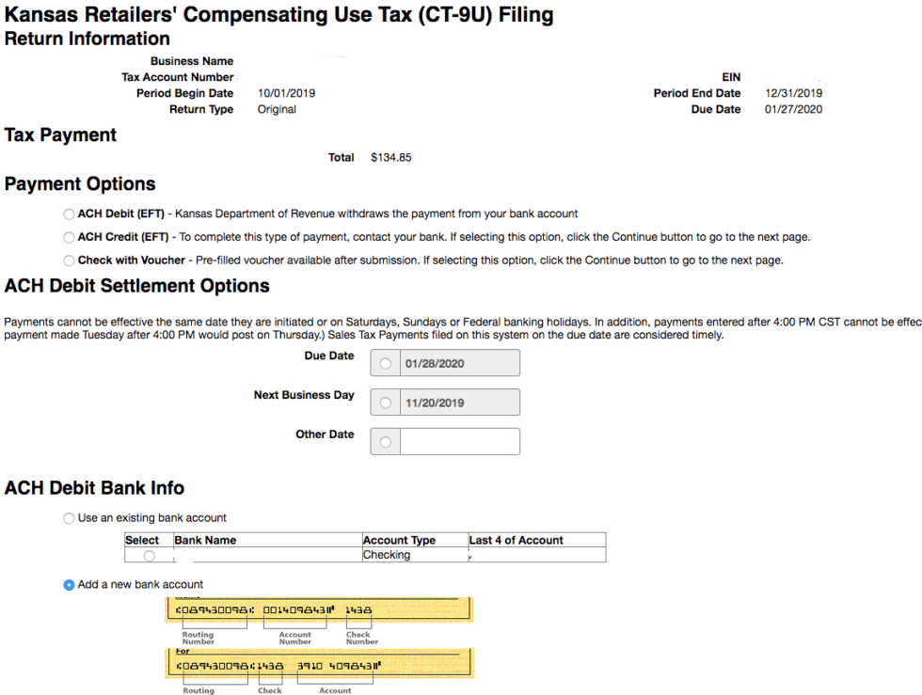Select the Checking account row in the table
This screenshot has height=695, width=922.
[149, 557]
